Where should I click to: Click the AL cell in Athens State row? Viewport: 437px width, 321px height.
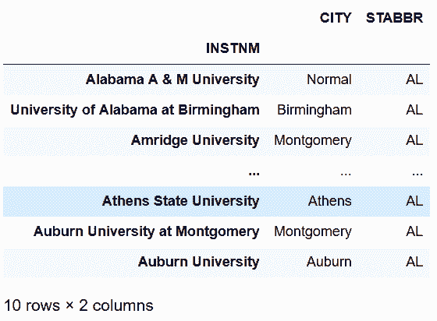(x=414, y=201)
